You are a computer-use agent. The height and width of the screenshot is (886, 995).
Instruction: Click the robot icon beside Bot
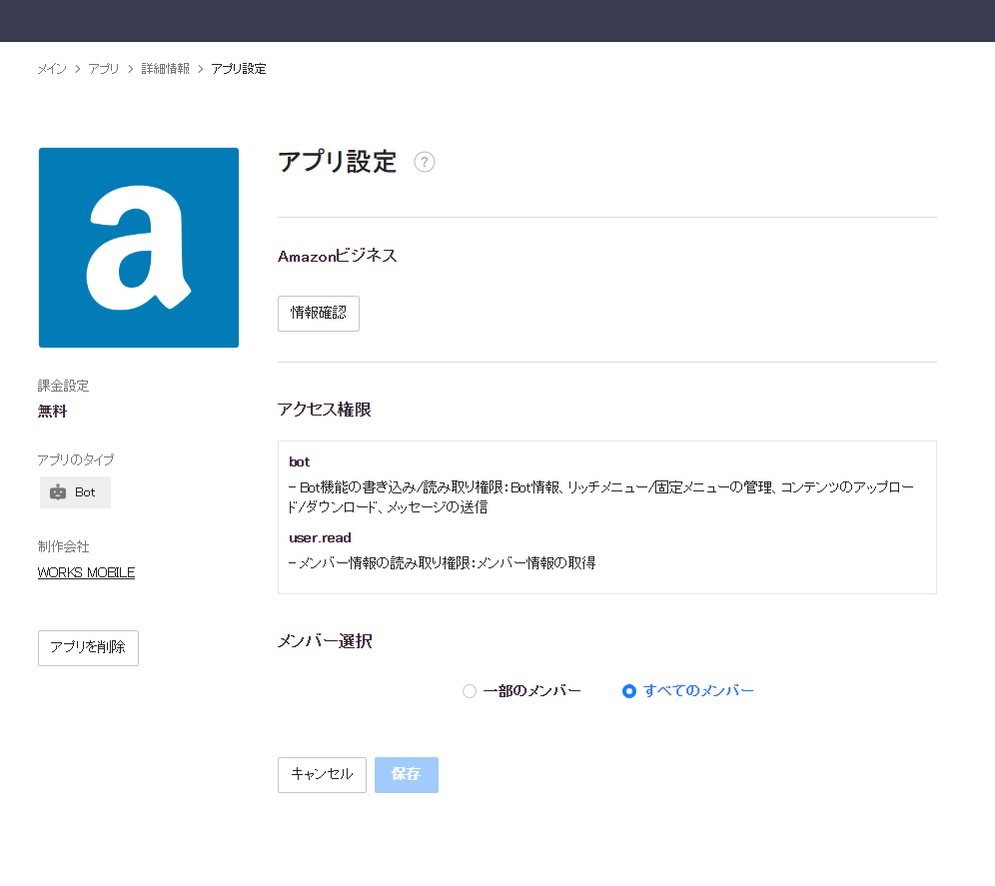coord(58,492)
